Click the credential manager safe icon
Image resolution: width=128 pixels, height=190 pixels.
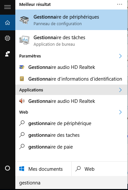(22, 79)
